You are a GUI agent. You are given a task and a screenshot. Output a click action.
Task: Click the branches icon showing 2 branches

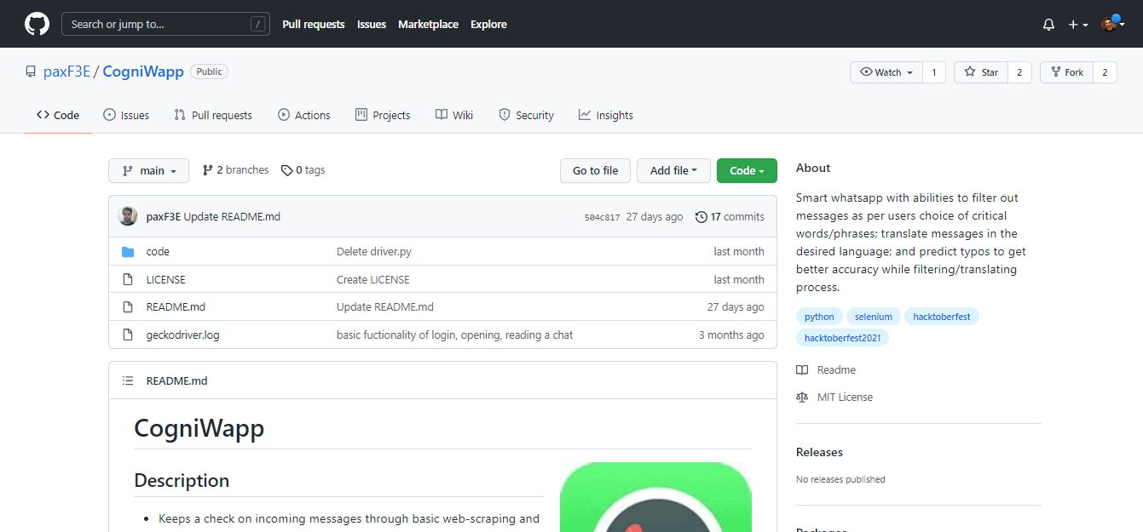tap(207, 170)
